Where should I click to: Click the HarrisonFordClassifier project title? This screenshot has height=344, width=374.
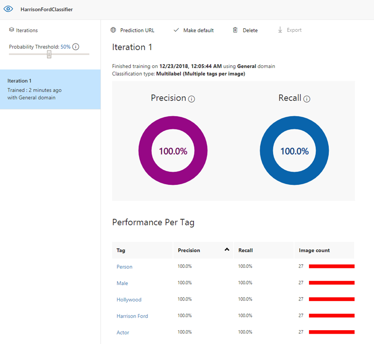click(47, 9)
